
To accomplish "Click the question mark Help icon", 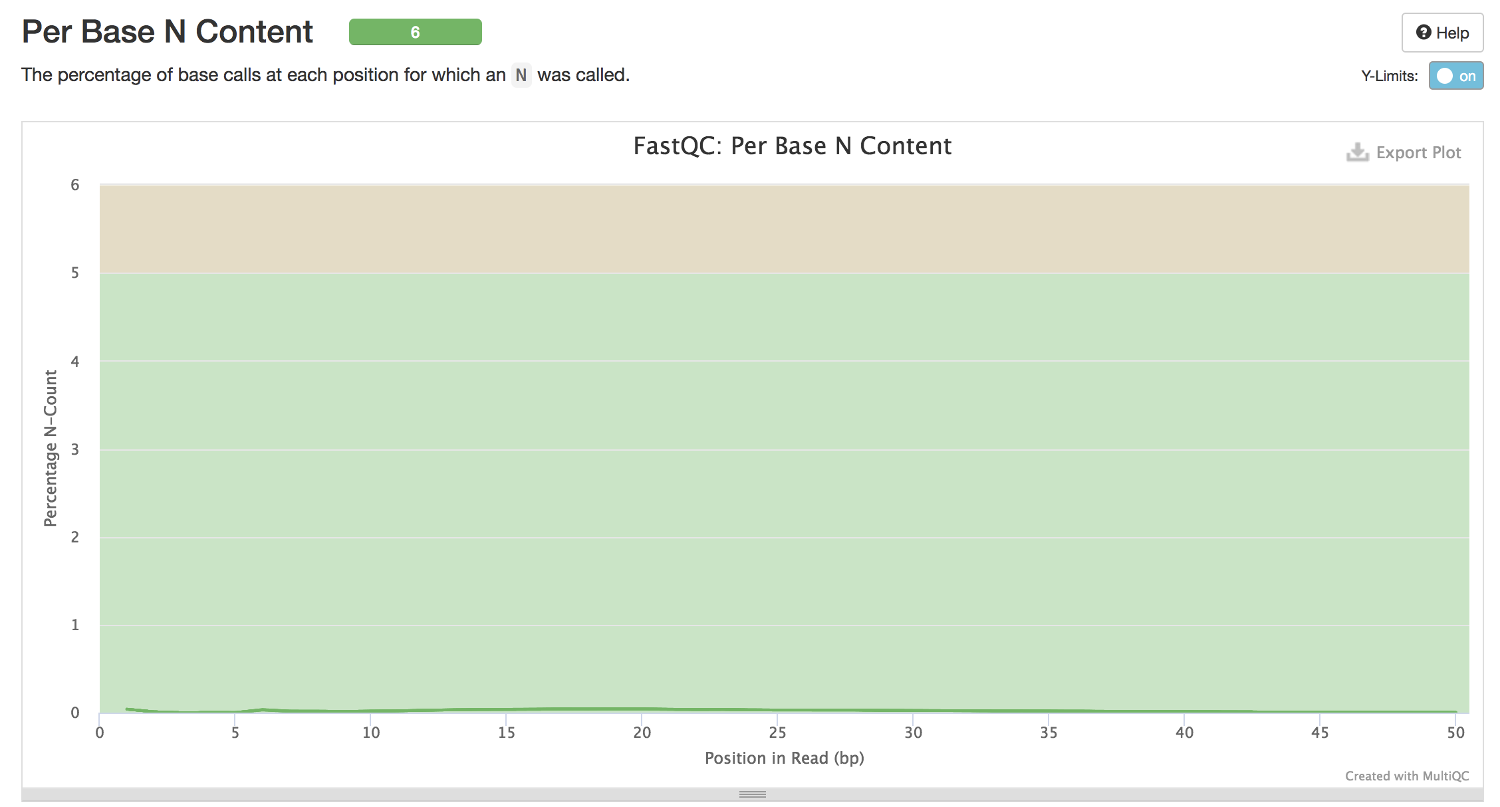I will point(1424,33).
